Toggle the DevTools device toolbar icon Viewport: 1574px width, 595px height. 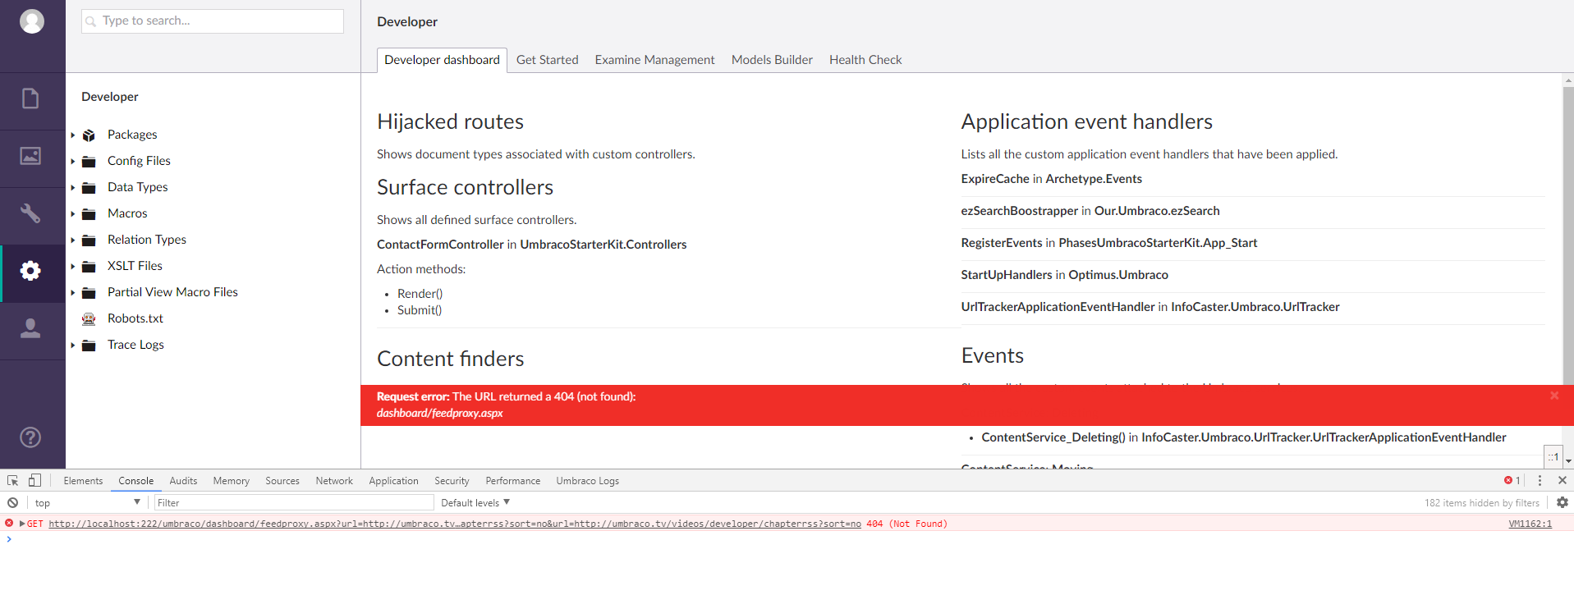34,481
